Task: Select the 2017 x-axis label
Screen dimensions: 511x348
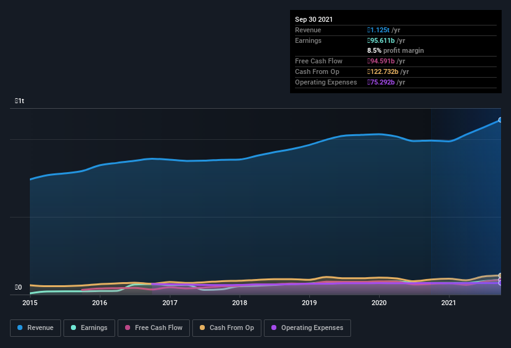Action: (170, 303)
